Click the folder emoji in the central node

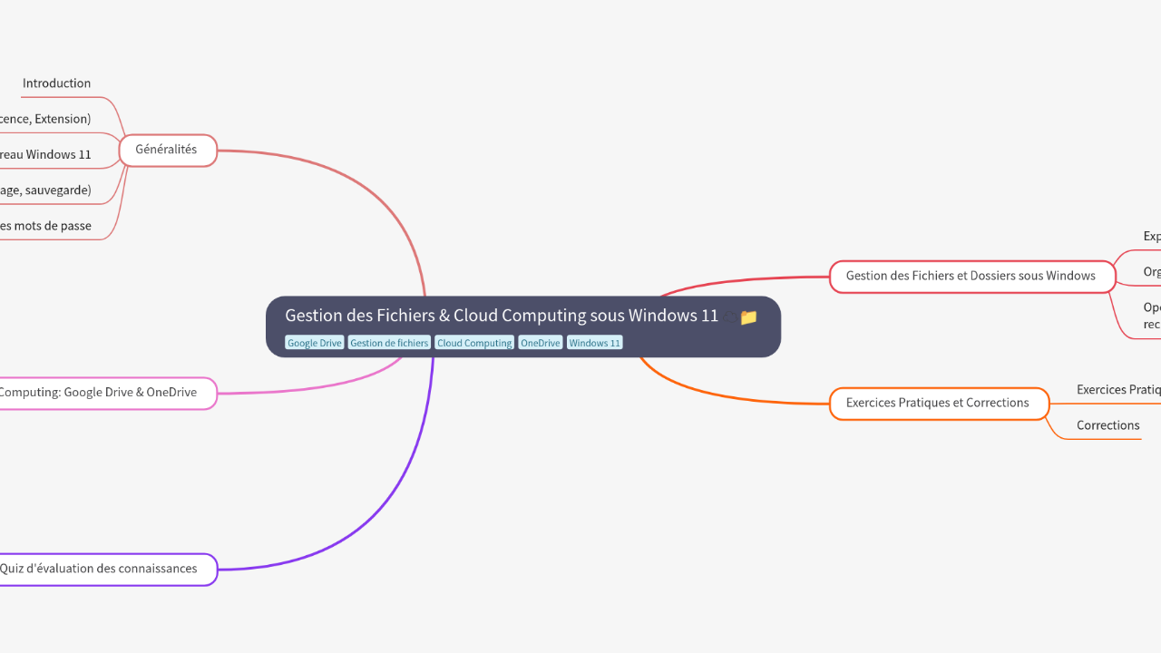click(748, 317)
